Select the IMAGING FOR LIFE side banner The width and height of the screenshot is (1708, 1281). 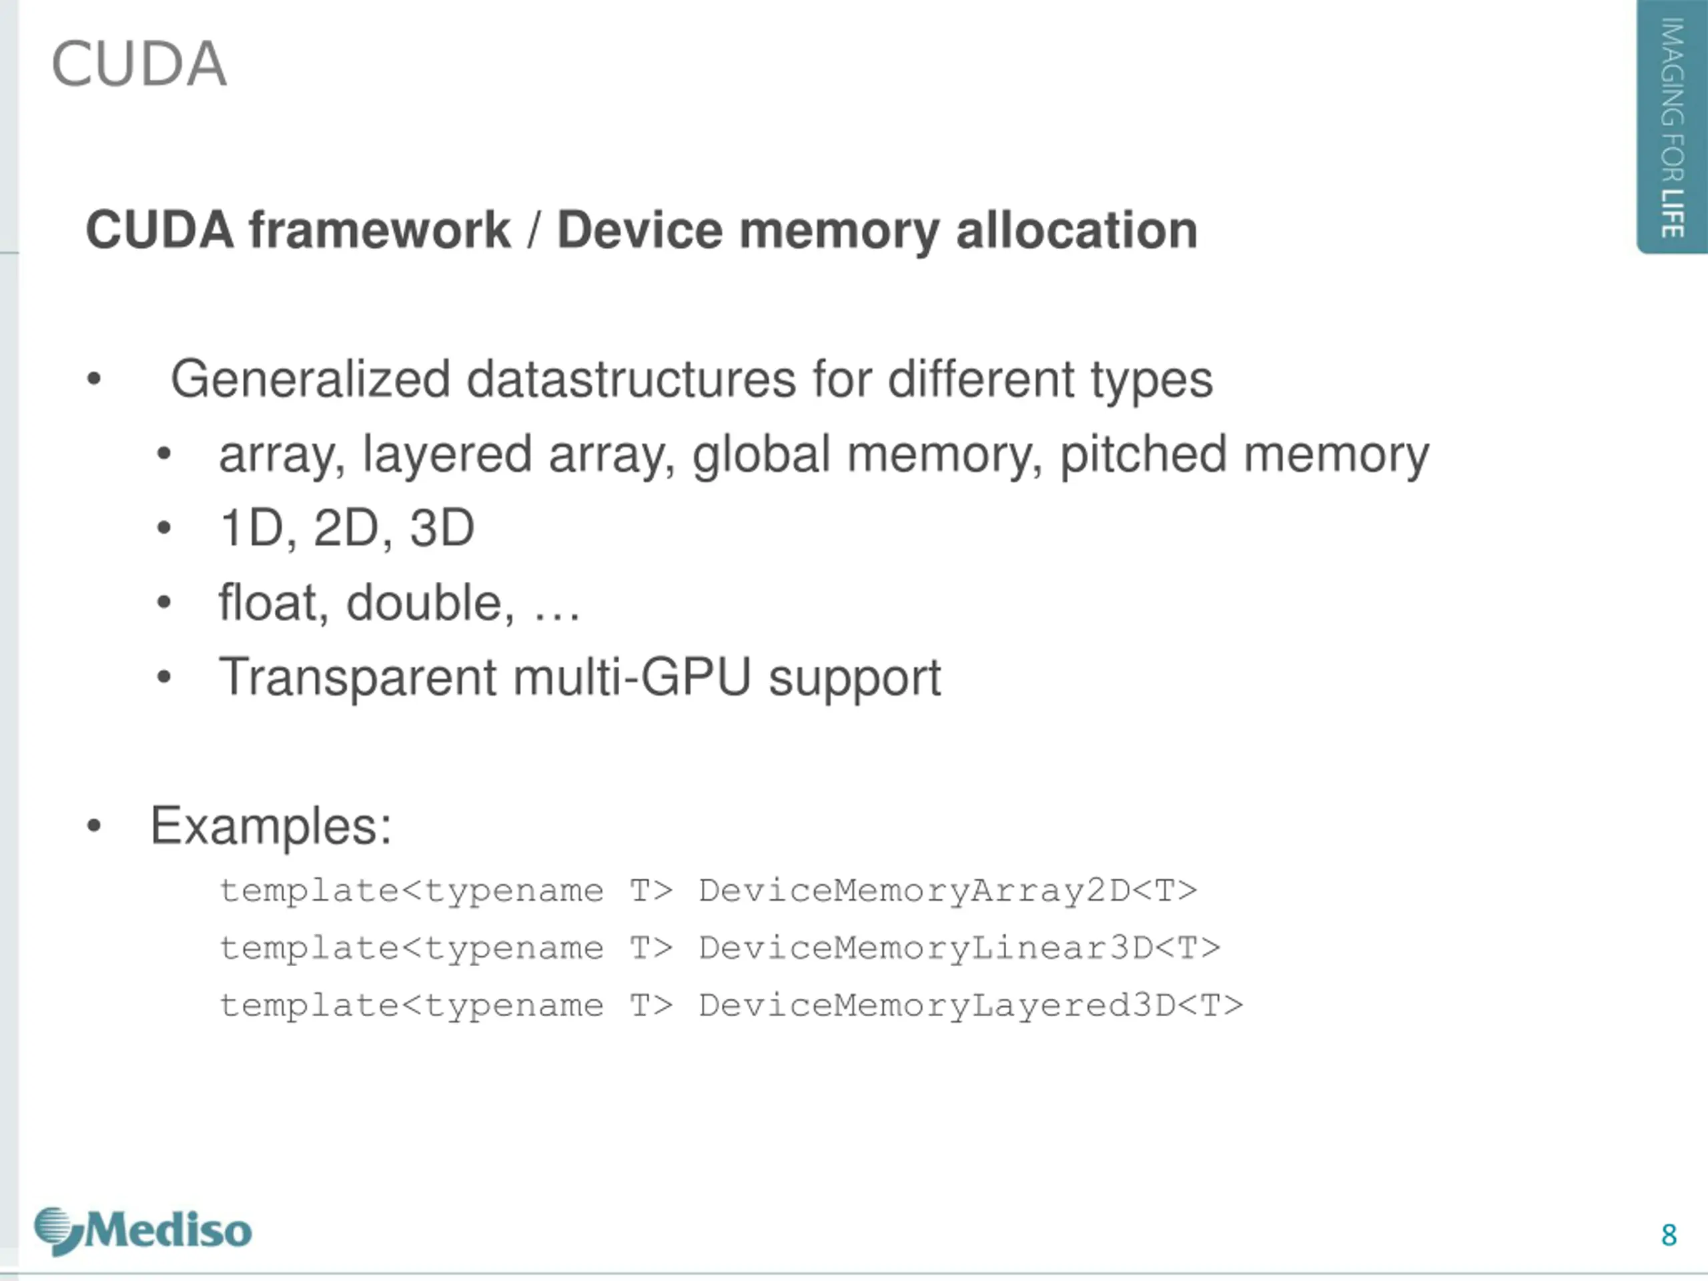[1672, 127]
